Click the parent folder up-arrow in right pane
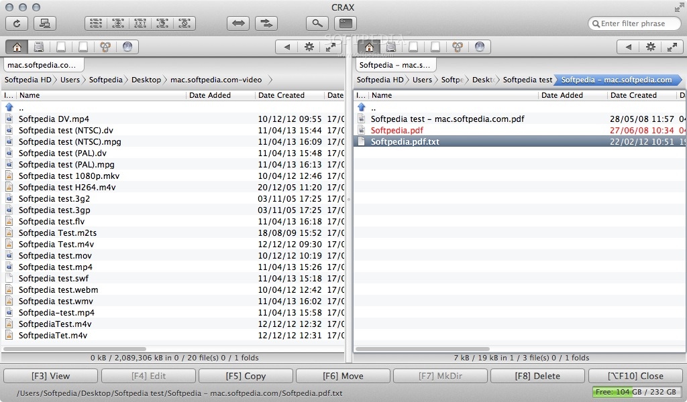Viewport: 687px width, 402px height. pos(362,107)
